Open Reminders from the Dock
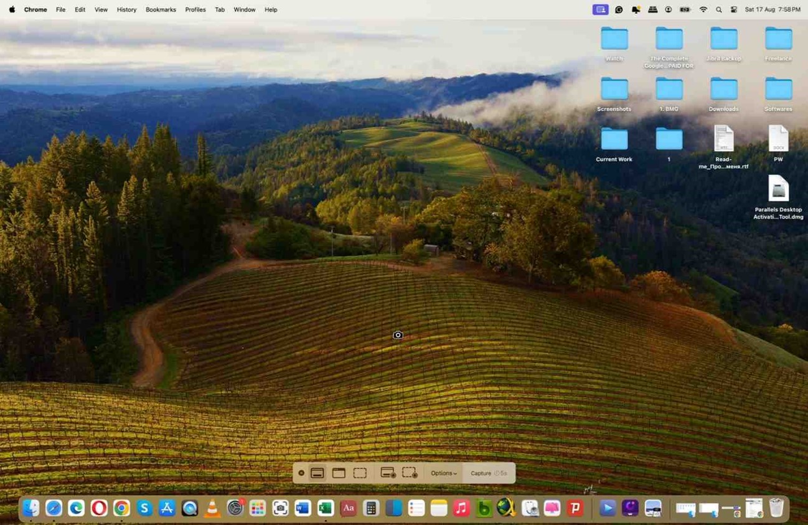Image resolution: width=808 pixels, height=525 pixels. pyautogui.click(x=416, y=508)
